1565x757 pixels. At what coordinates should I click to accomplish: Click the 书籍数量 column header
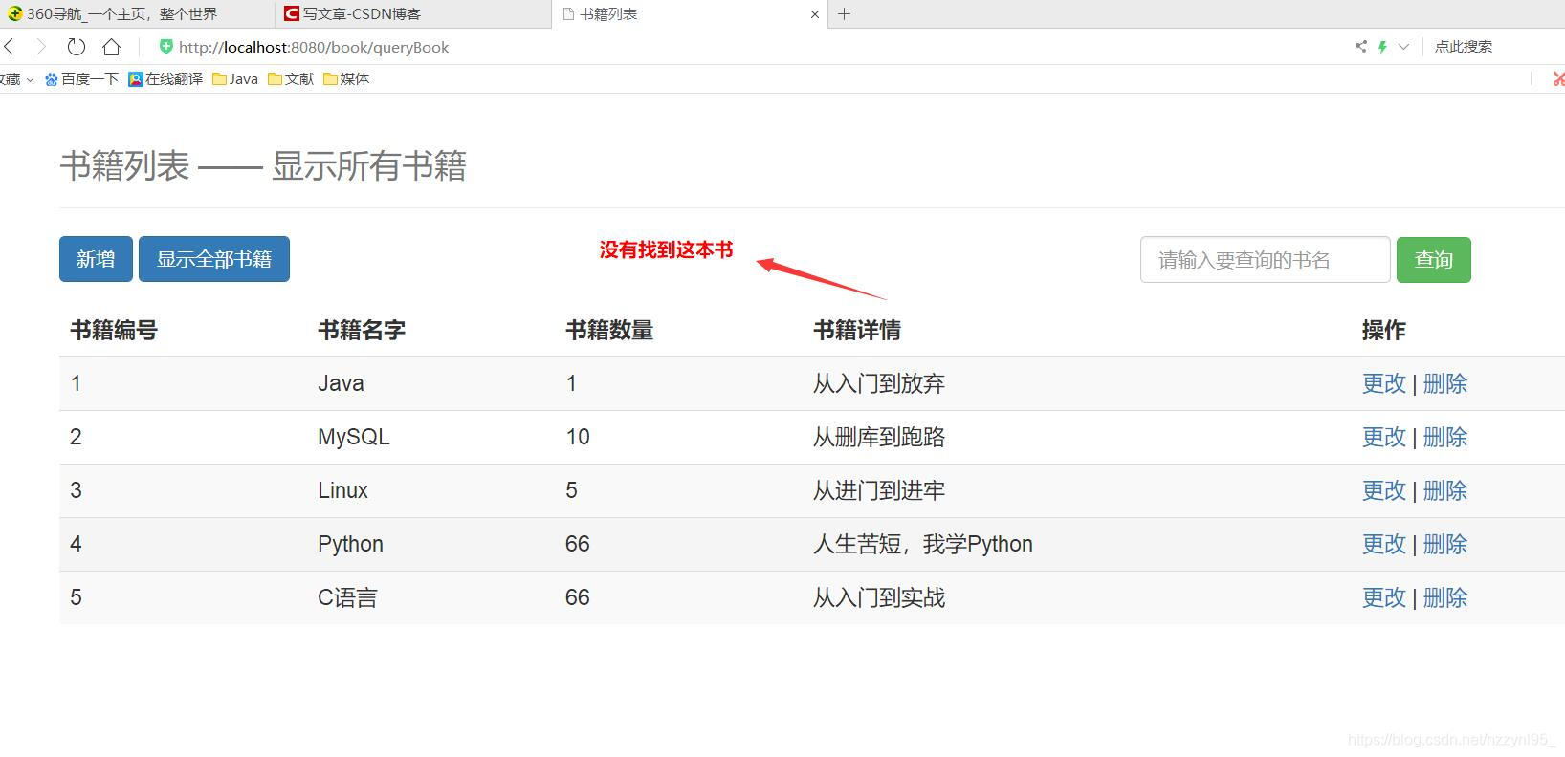(609, 330)
